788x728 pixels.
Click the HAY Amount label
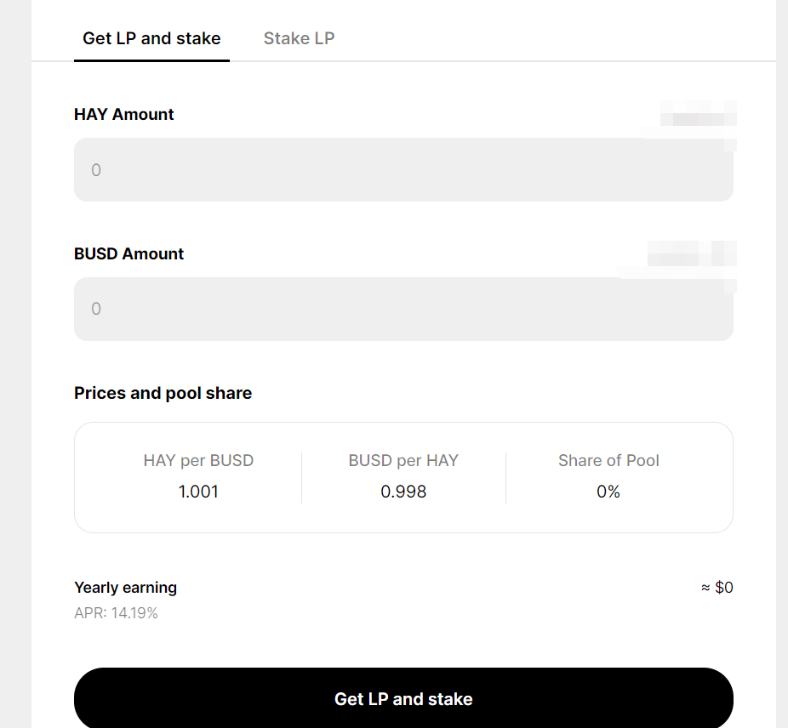(x=123, y=114)
